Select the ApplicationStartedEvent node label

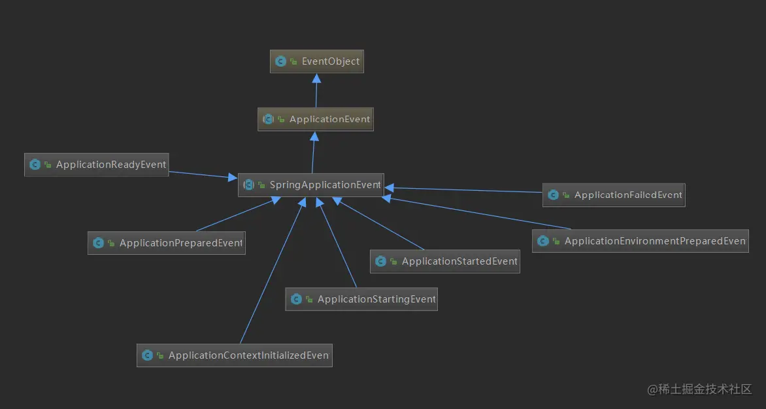click(459, 261)
